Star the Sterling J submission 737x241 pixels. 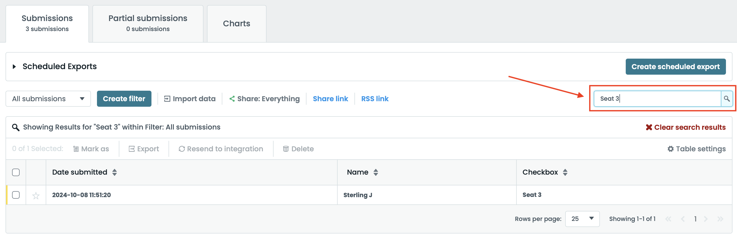[x=36, y=195]
